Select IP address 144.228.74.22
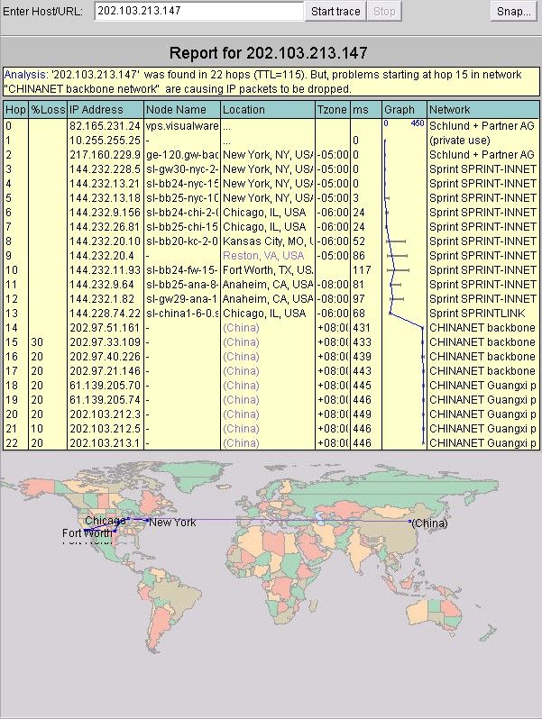Viewport: 542px width, 719px height. [x=106, y=314]
